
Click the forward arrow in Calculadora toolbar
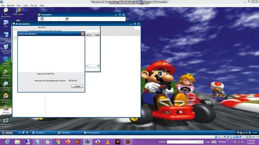[x=59, y=19]
